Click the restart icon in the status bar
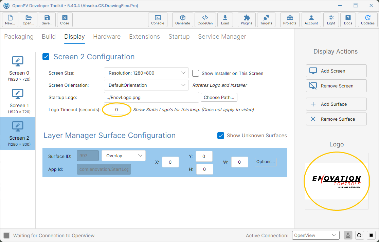The height and width of the screenshot is (242, 379). pos(360,235)
